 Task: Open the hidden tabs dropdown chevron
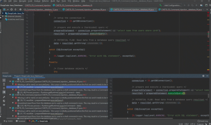[x=207, y=9]
